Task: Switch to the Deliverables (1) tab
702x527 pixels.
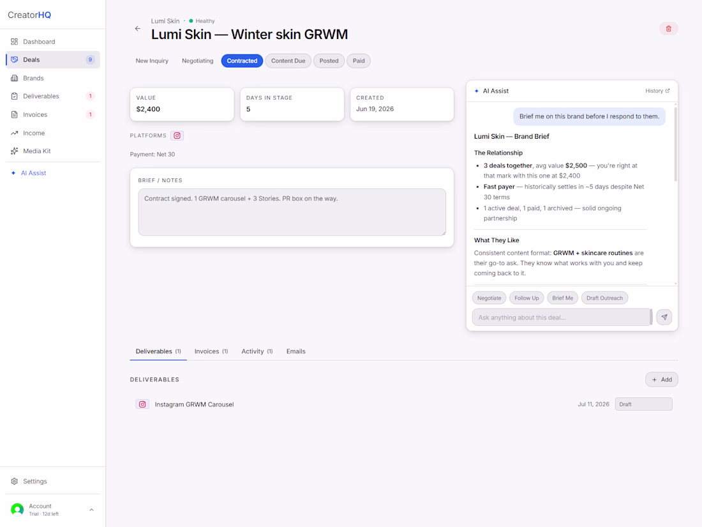Action: coord(158,351)
